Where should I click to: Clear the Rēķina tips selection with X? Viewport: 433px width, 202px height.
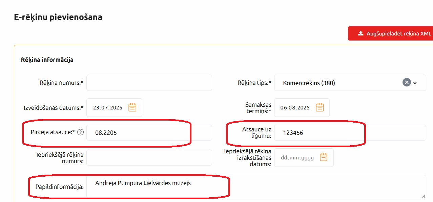tap(406, 82)
